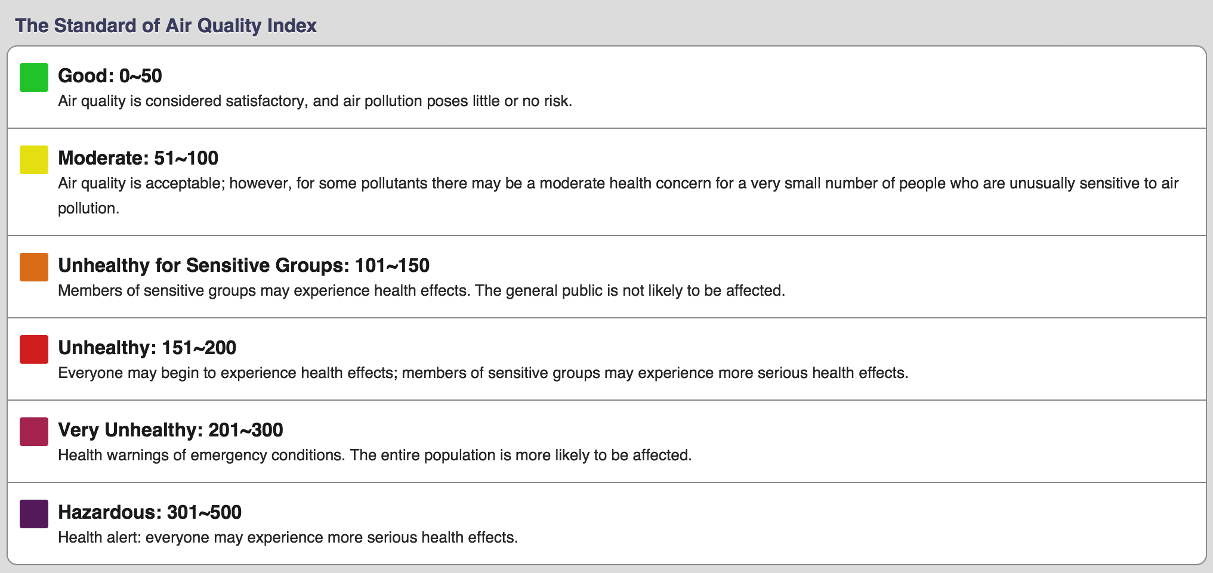Click the 'Health alert: everyone may experience' text

pos(288,538)
